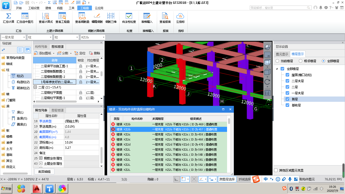345x194 pixels.
Task: Click the 3D orbit sphere icon in viewport toolbar
Action: click(x=267, y=47)
